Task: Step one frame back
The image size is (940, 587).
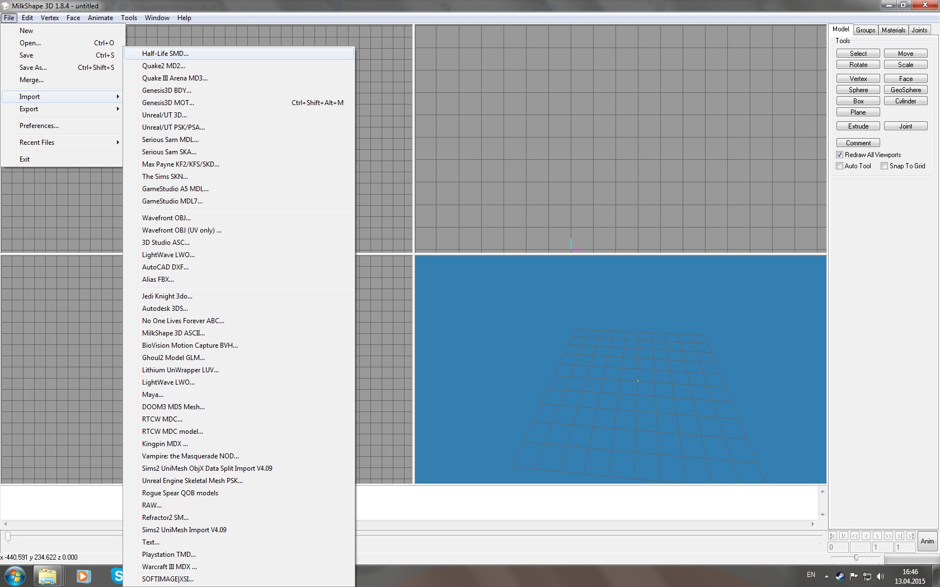Action: [x=866, y=536]
